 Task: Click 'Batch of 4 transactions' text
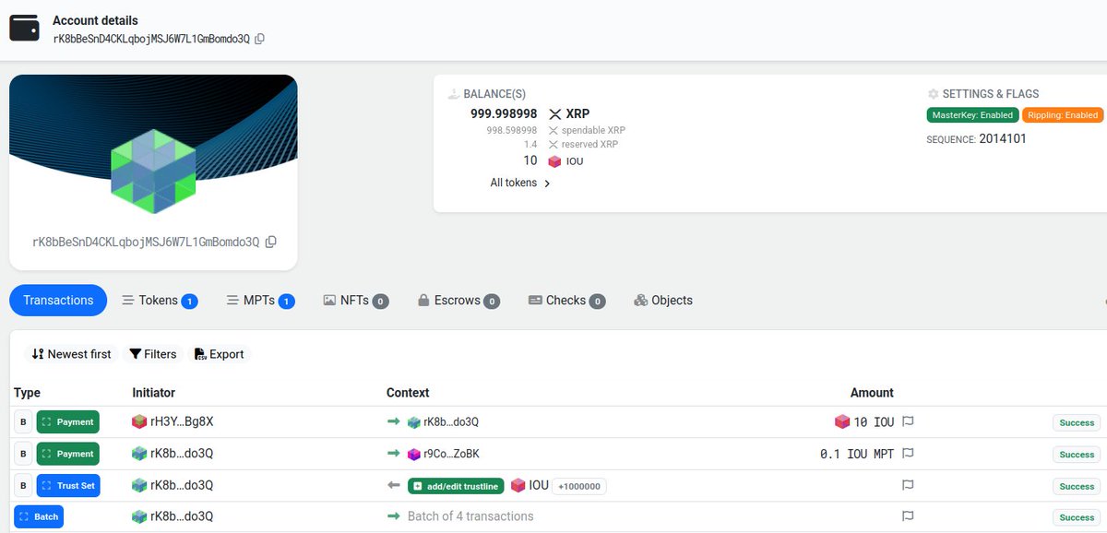coord(470,516)
